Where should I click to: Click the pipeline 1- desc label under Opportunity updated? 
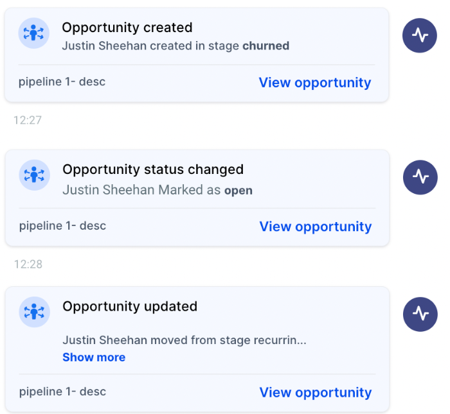(x=62, y=392)
